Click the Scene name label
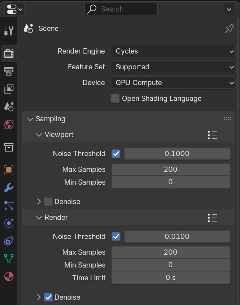 click(49, 28)
